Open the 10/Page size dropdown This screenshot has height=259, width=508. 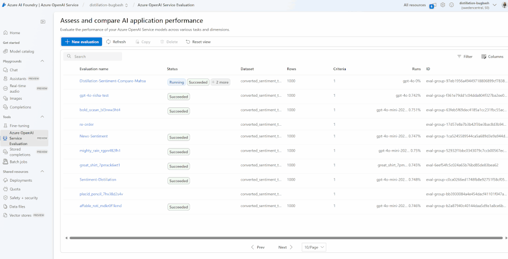(x=314, y=247)
